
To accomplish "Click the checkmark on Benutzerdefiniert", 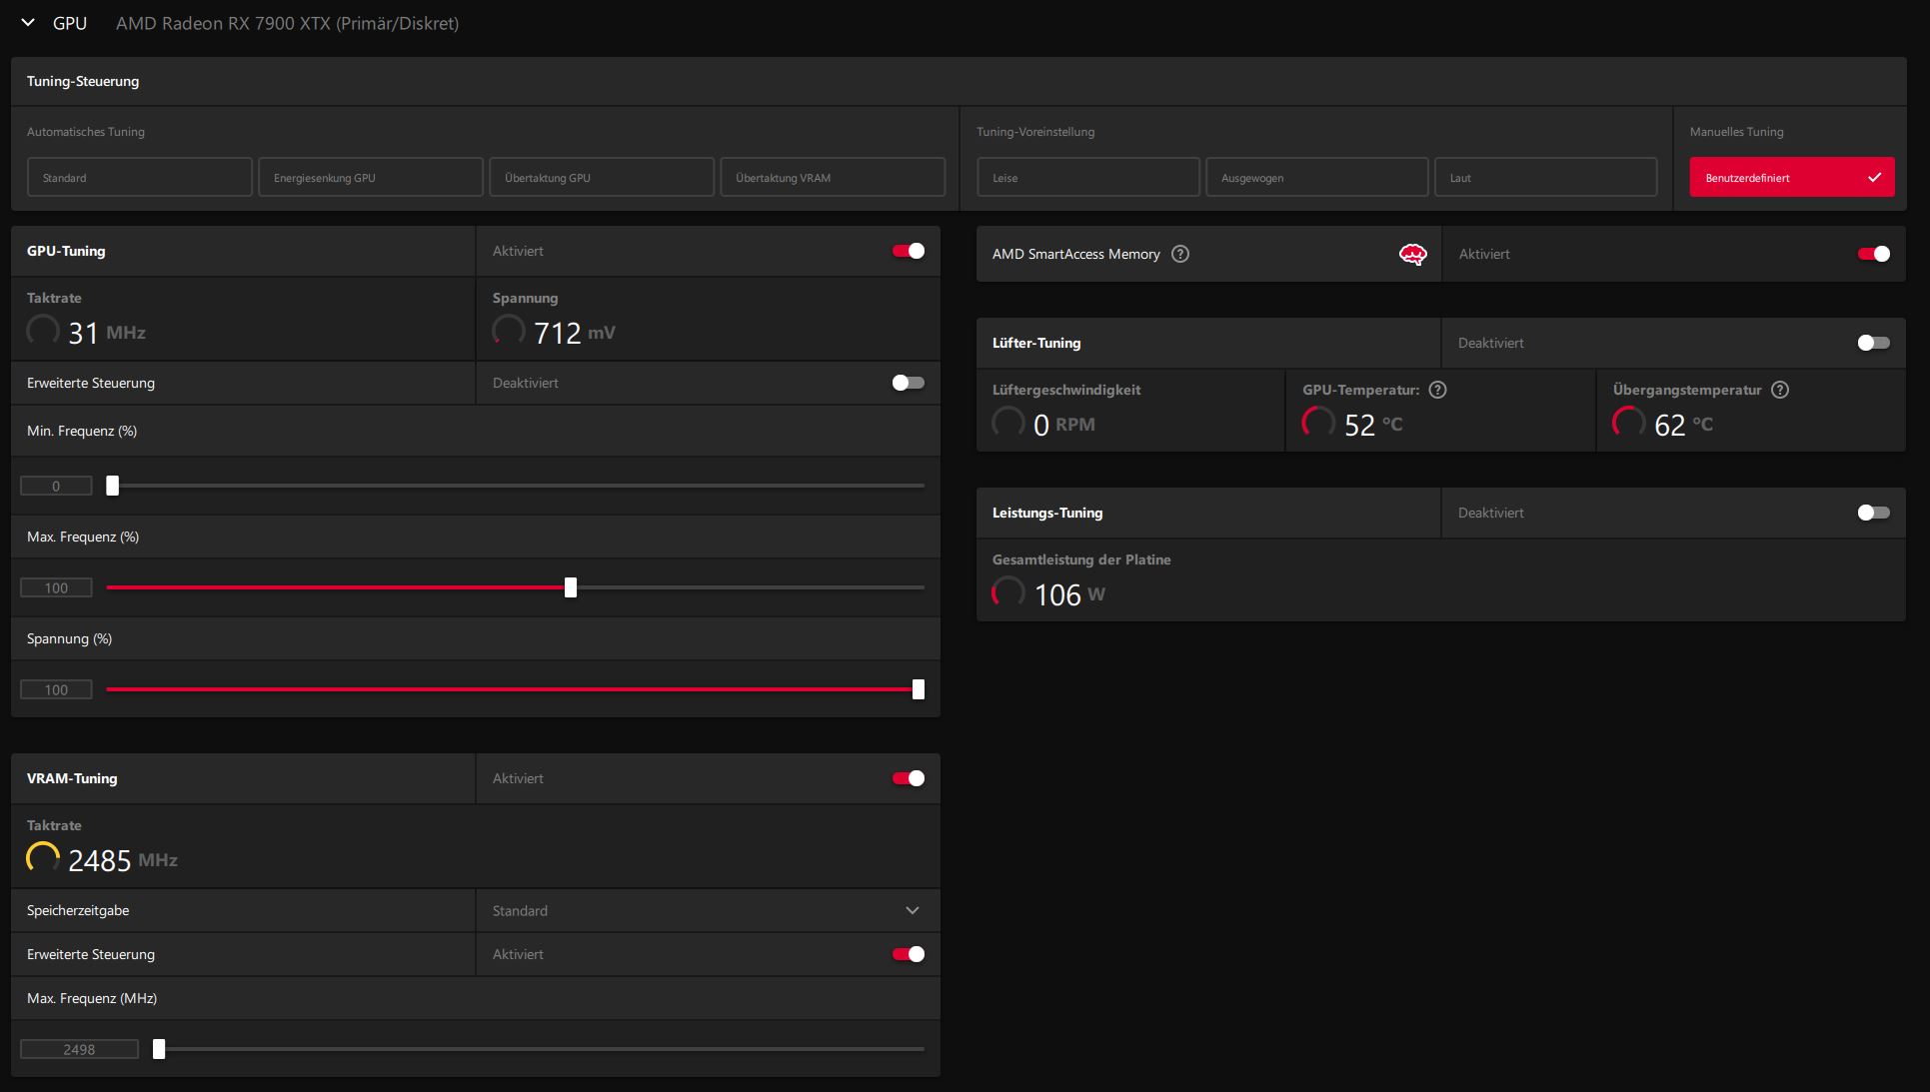I will click(x=1874, y=178).
